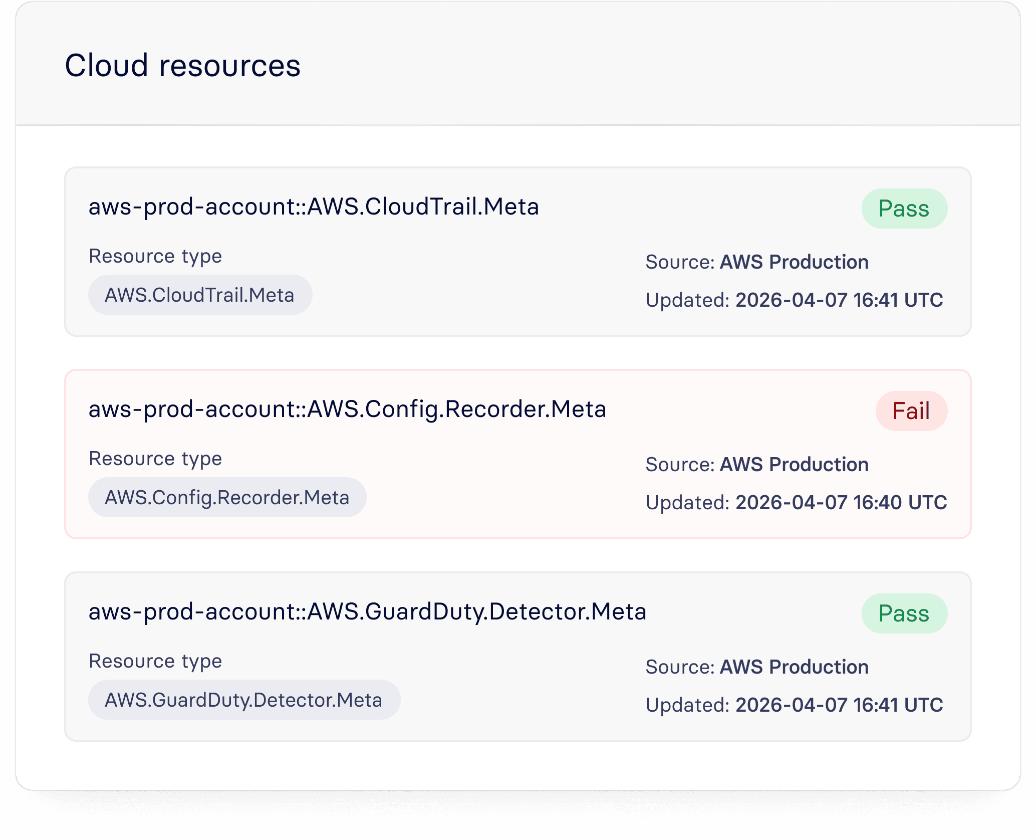1036x838 pixels.
Task: Click empty area of the failing Config Recorder card
Action: 501,481
